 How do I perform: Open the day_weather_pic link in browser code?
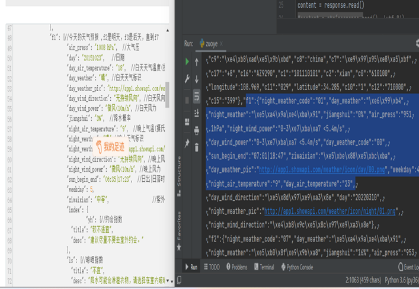136,88
